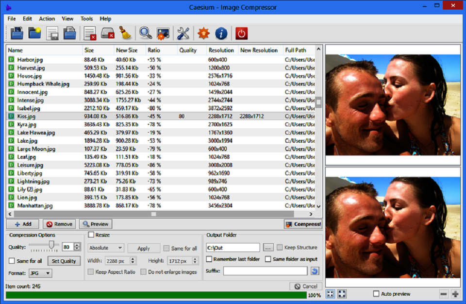This screenshot has width=466, height=304.
Task: Enable Same folder as input checkbox
Action: pos(268,259)
